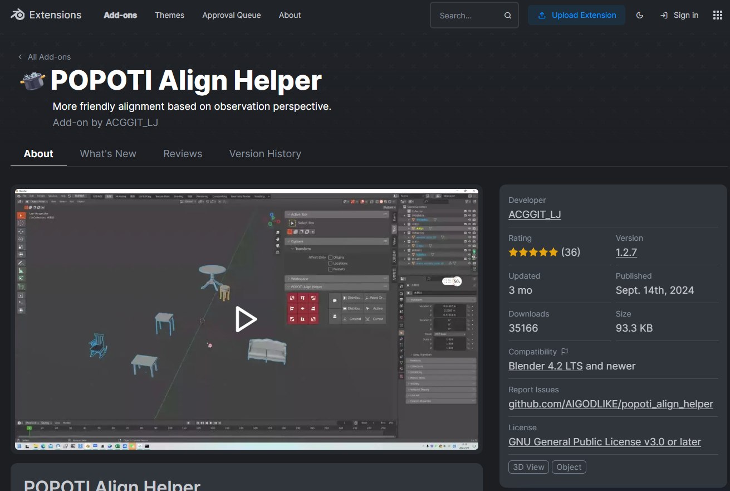730x491 pixels.
Task: Go to the Themes section
Action: pos(170,15)
